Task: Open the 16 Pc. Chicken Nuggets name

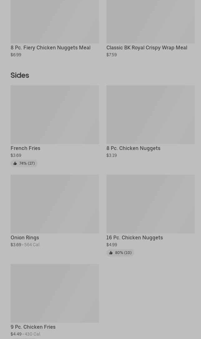Action: 135,237
